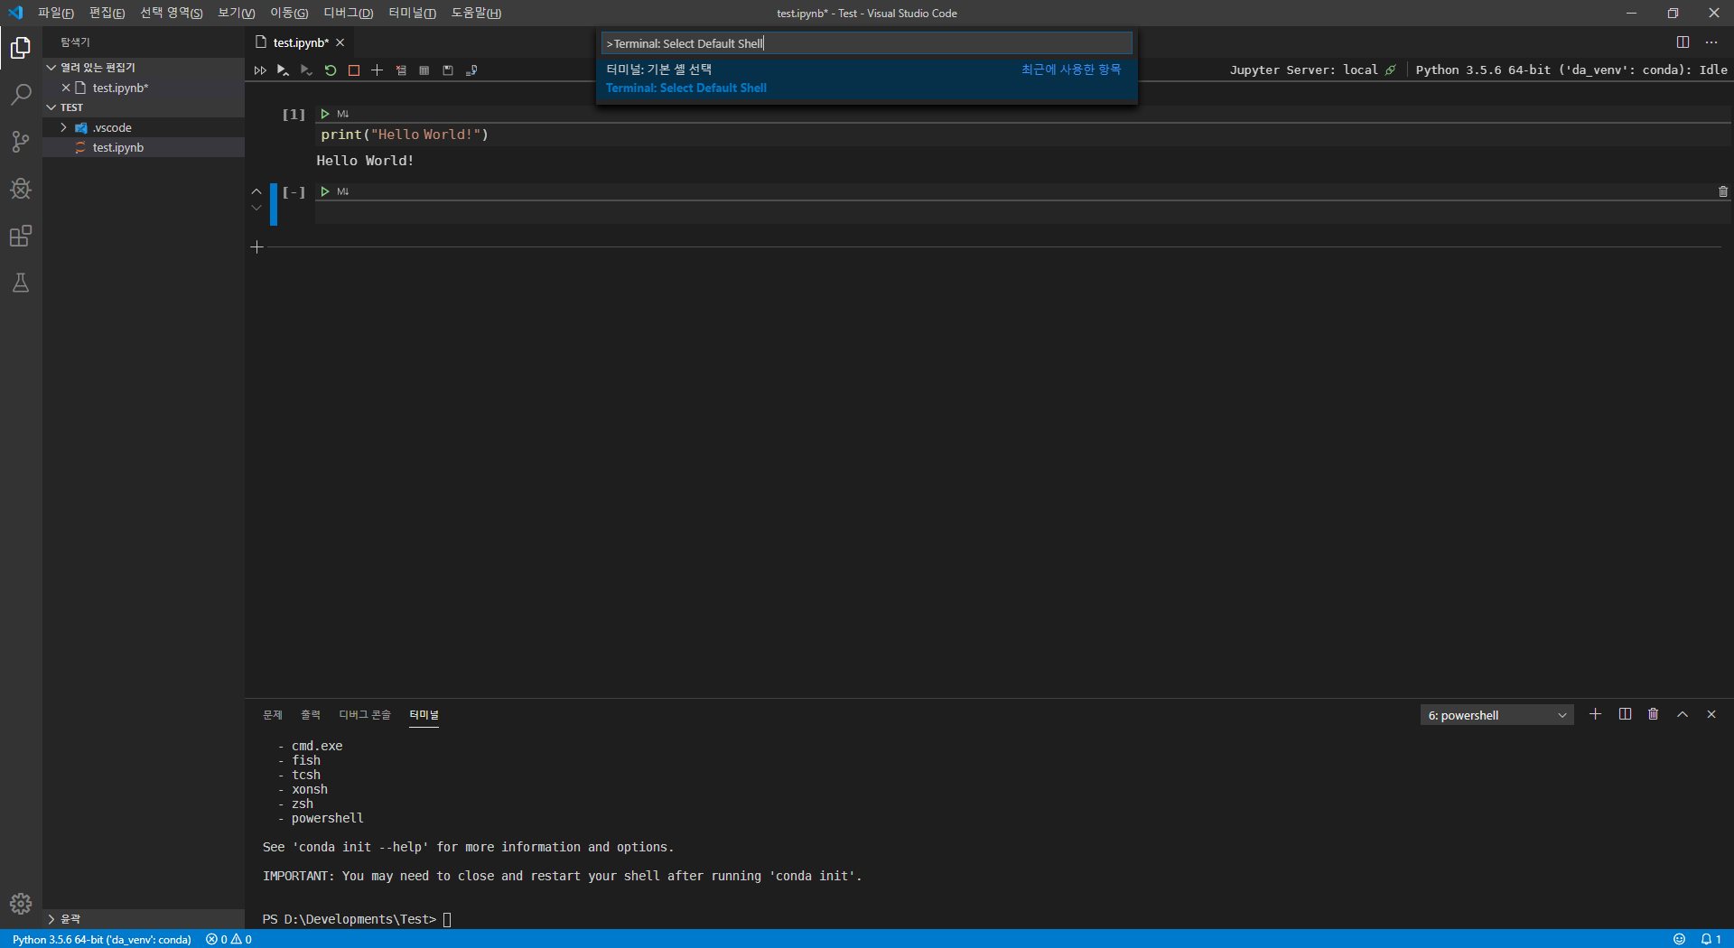The height and width of the screenshot is (948, 1734).
Task: Open the Extensions view
Action: click(x=21, y=236)
